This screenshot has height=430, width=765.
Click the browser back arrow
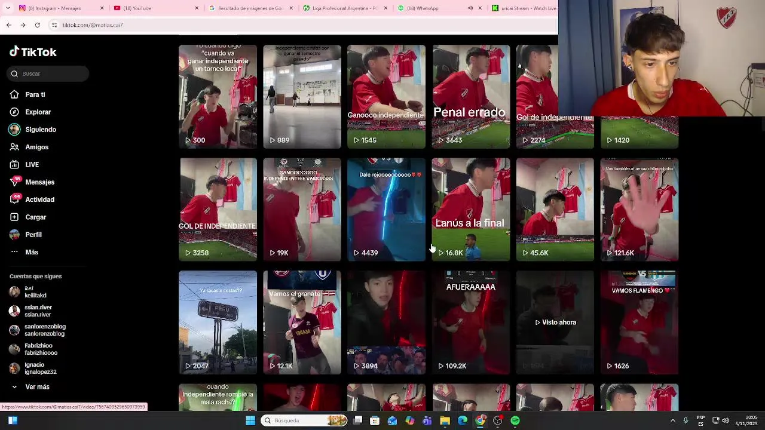point(8,25)
